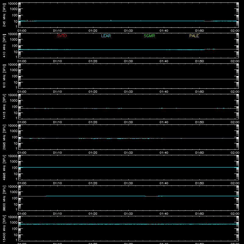Viewport: 244px width, 244px height.
Task: Click the 245 MHz spike near 01:25
Action: click(x=111, y=20)
